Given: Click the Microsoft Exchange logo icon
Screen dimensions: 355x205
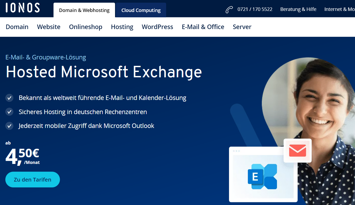Looking at the screenshot, I should [x=262, y=176].
